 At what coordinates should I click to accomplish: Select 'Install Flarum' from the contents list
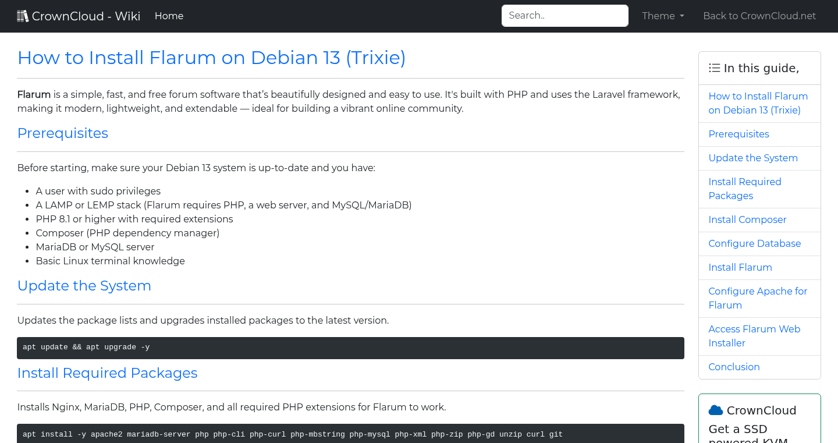pyautogui.click(x=740, y=267)
